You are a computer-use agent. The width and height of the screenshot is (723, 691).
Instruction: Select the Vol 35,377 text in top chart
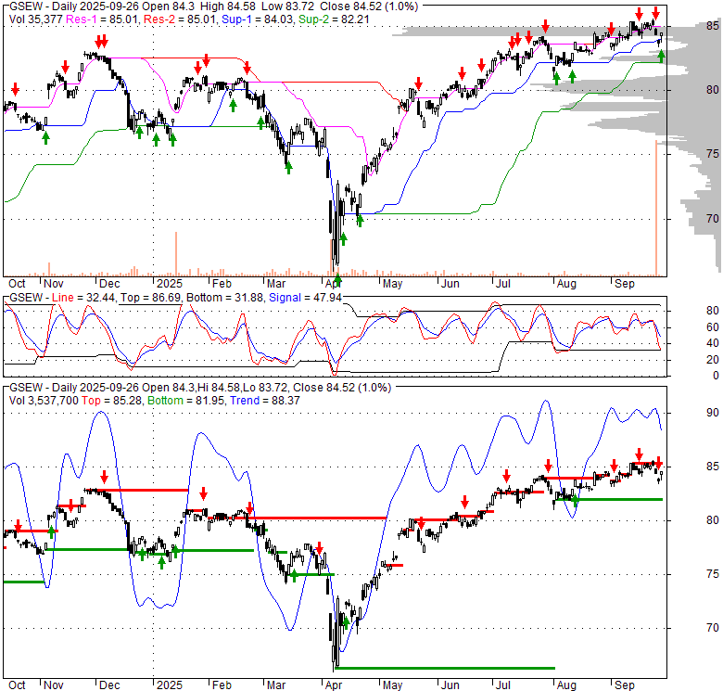[36, 19]
